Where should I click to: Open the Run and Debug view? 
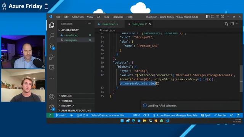tap(52, 57)
